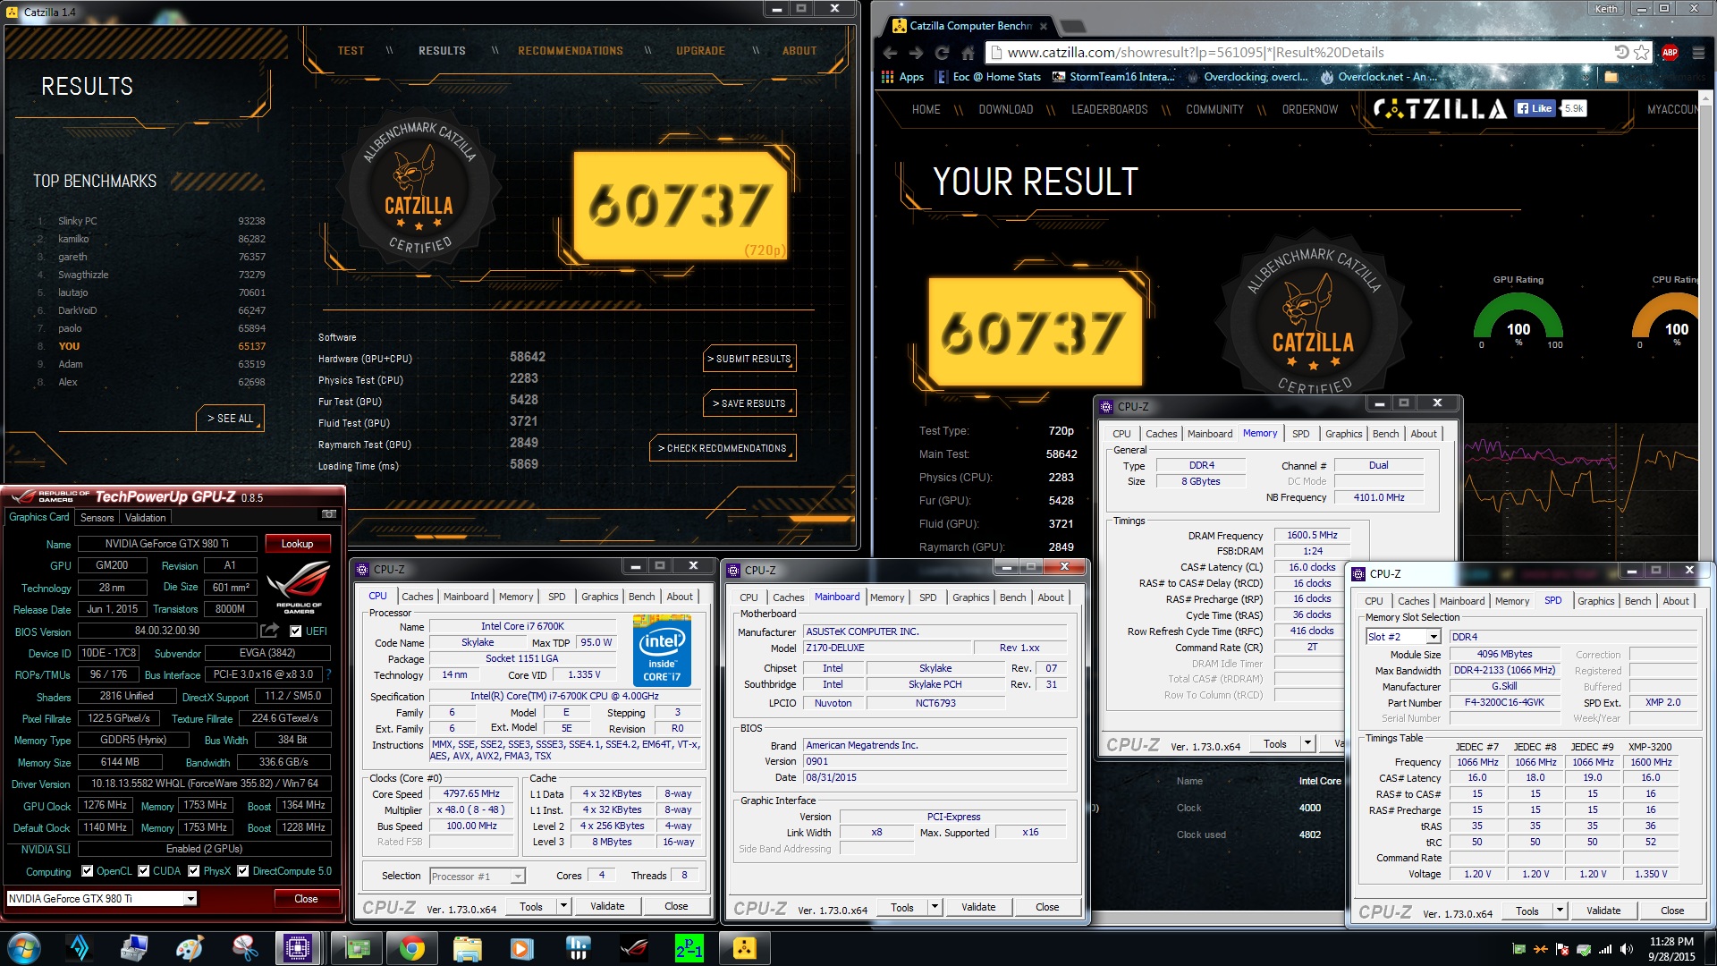Click the CHECK RECOMMENDATIONS button
1717x966 pixels.
click(x=723, y=448)
